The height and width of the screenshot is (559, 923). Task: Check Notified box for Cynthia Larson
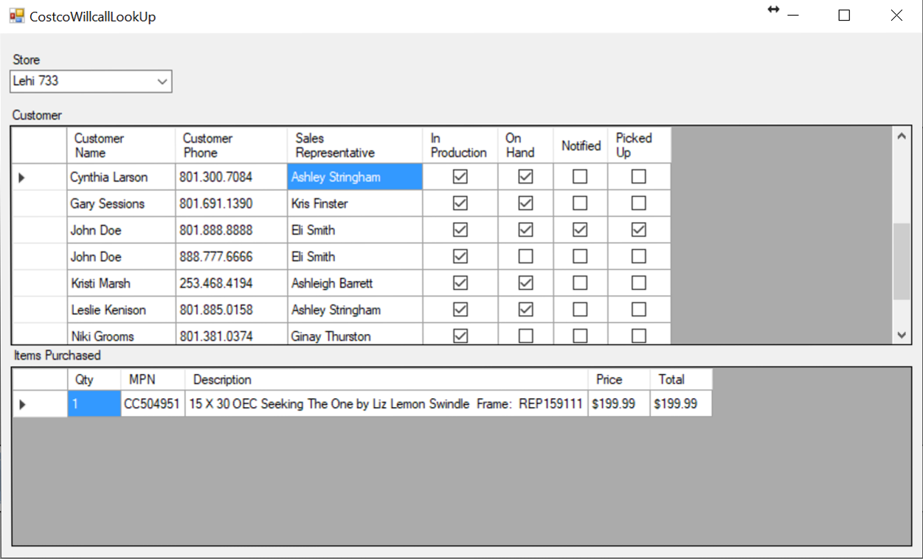(580, 177)
